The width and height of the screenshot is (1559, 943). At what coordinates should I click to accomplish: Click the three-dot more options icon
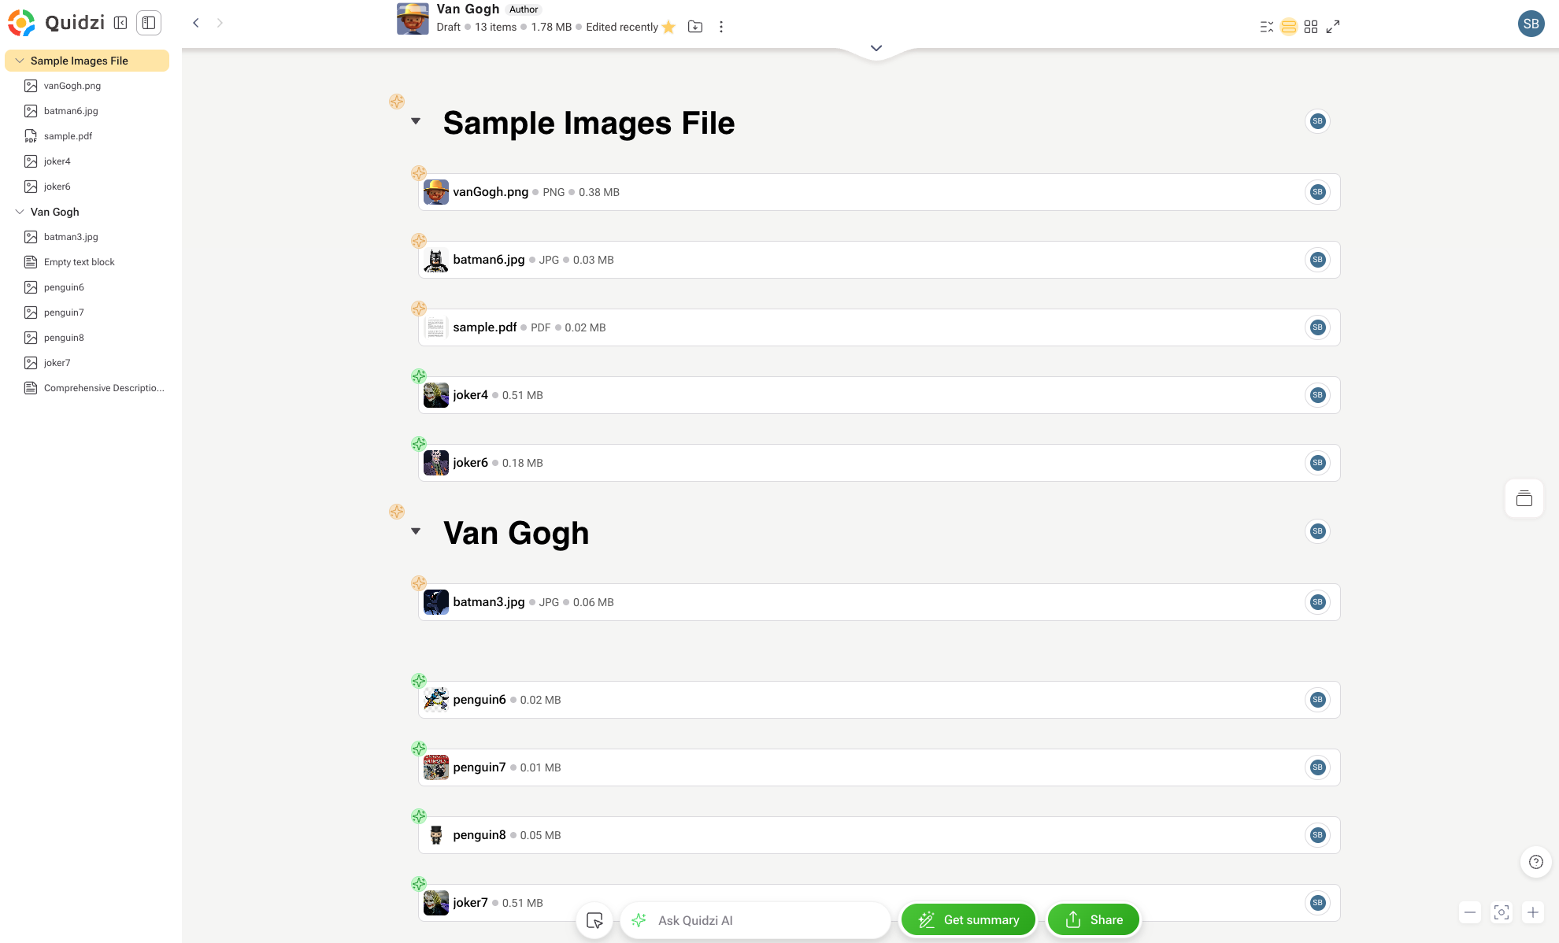point(721,27)
